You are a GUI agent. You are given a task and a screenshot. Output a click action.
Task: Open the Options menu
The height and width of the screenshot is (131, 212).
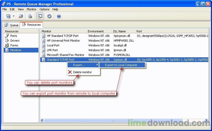pyautogui.click(x=44, y=9)
